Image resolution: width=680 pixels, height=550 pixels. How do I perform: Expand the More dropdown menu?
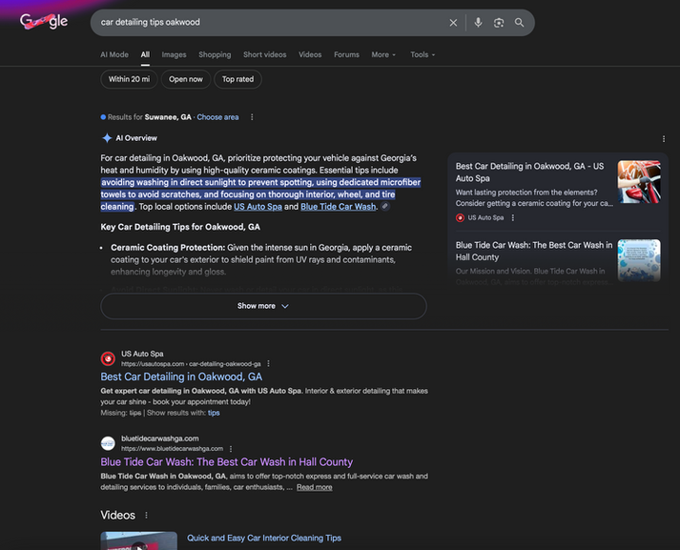pos(383,54)
